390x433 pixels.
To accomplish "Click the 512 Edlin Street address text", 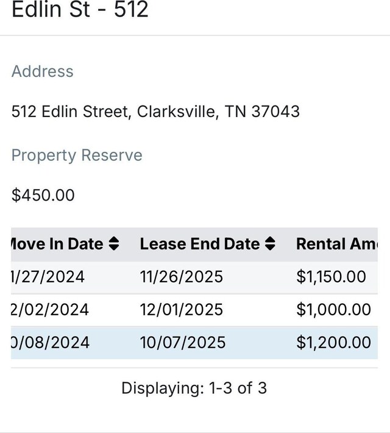I will click(x=155, y=112).
